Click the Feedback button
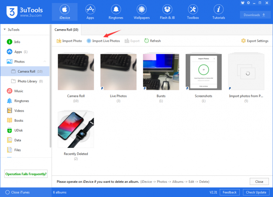Screen dimensions: 273x197 [x=229, y=192]
